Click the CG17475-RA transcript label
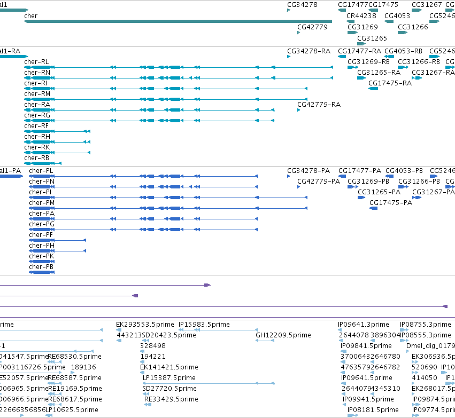Screen dimensions: 455x418 tap(390, 83)
